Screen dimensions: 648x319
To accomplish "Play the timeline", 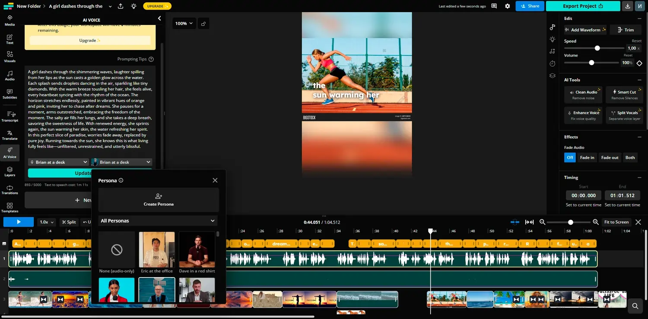I will (19, 222).
